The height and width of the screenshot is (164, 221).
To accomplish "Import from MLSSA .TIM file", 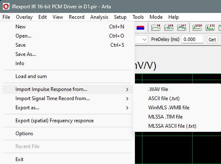I will coord(177,117).
